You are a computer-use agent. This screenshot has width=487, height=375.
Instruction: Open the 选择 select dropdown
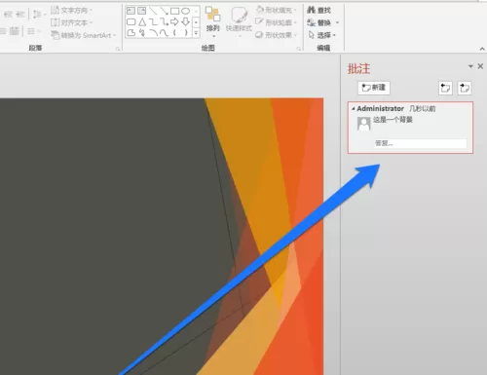[322, 35]
